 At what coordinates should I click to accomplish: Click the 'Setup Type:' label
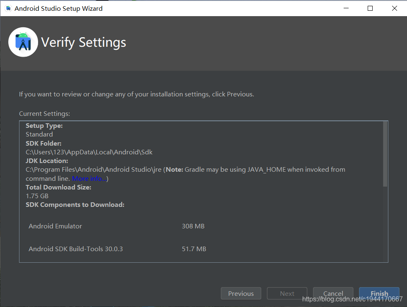pos(44,126)
